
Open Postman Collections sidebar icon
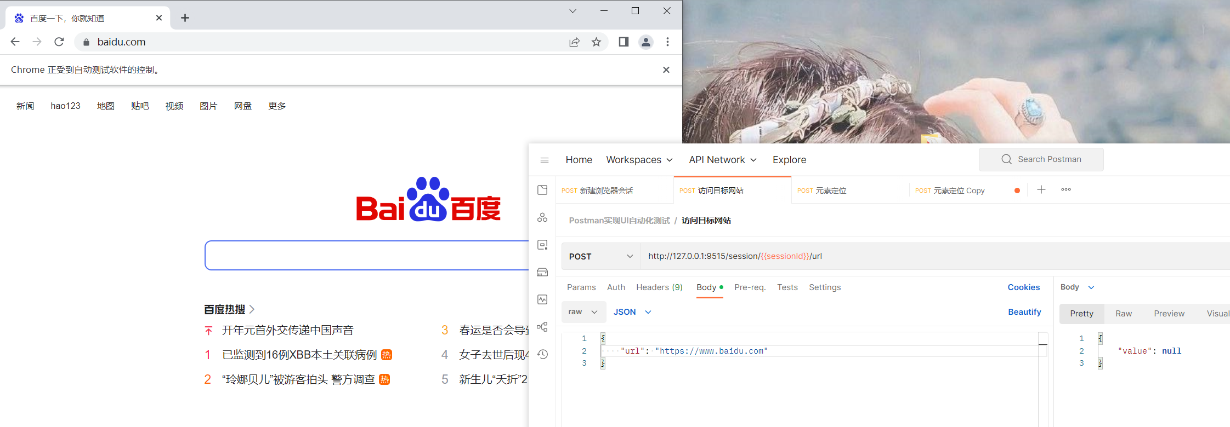click(x=542, y=190)
